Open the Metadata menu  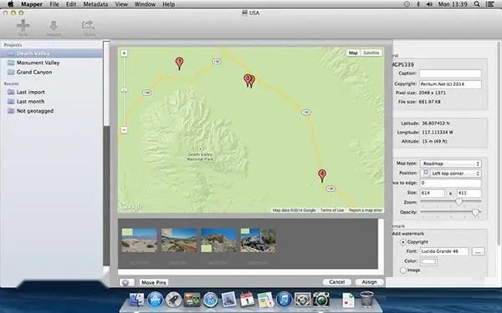pyautogui.click(x=95, y=4)
